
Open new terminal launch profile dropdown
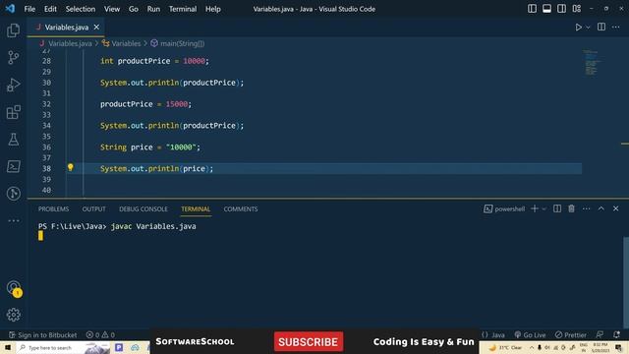click(x=543, y=208)
